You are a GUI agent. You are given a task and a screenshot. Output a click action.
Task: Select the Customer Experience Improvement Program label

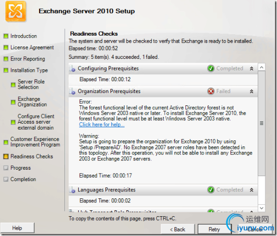tap(35, 142)
